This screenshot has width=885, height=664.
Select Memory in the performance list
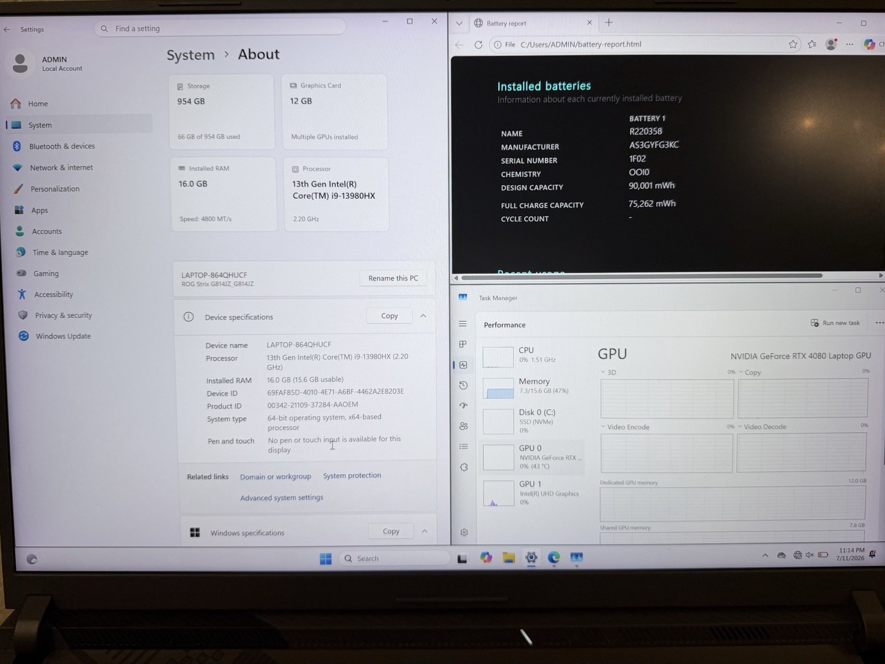[x=533, y=387]
